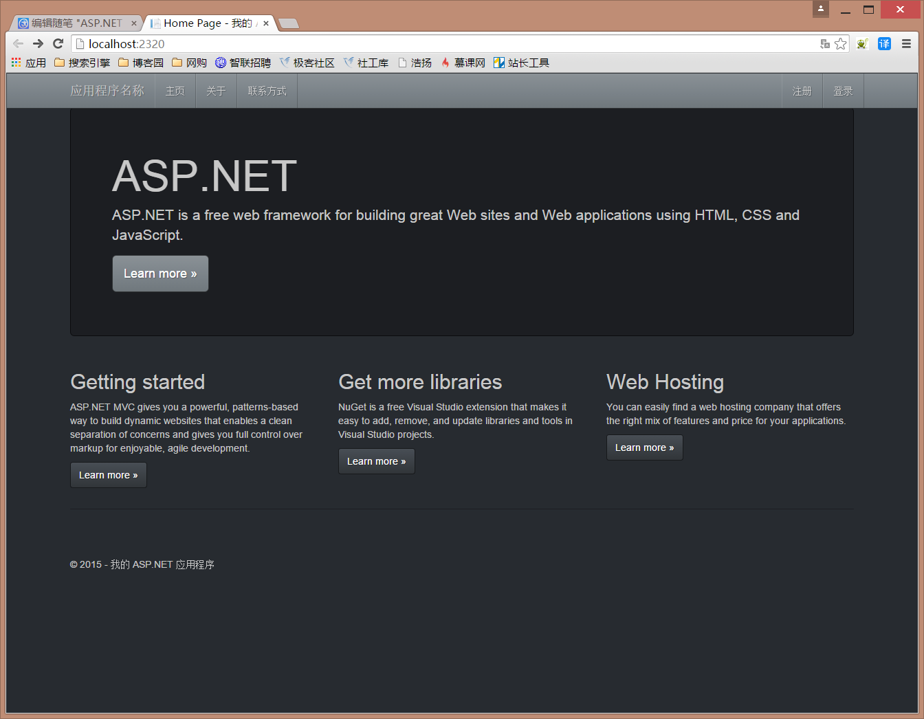The image size is (924, 719).
Task: Click the large Learn more button in ASP.NET jumbotron
Action: (x=160, y=274)
